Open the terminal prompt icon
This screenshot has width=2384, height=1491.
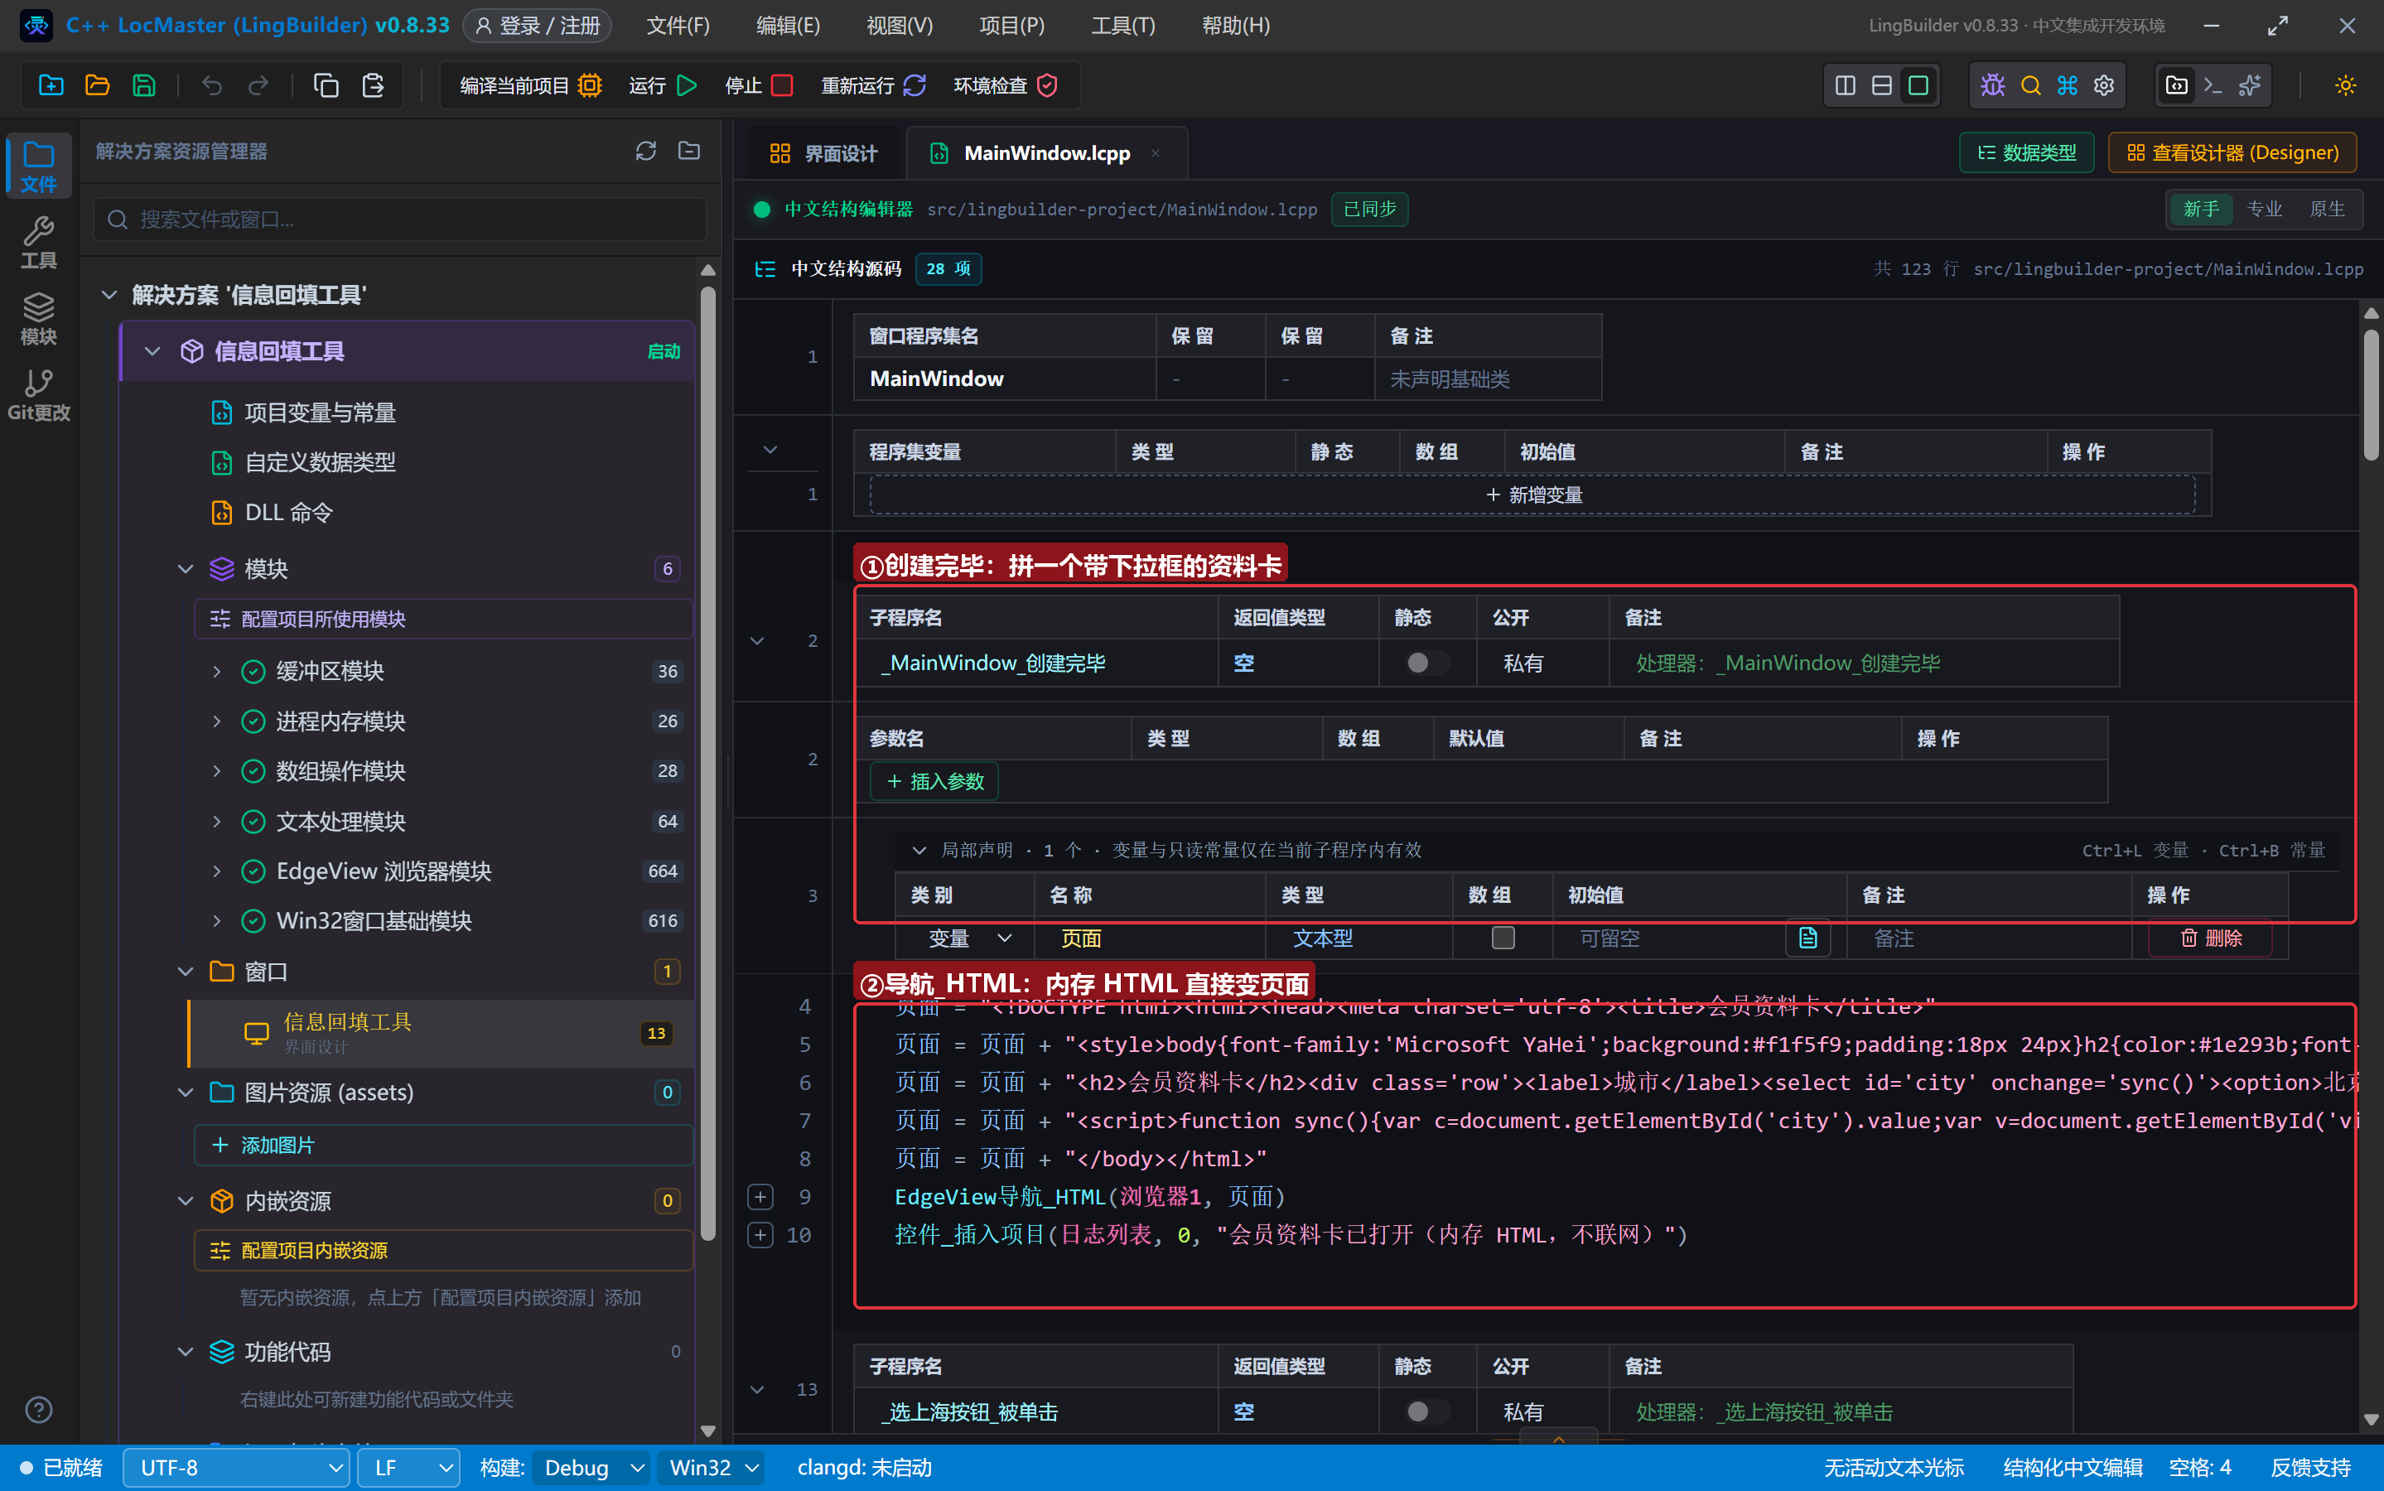click(2213, 86)
